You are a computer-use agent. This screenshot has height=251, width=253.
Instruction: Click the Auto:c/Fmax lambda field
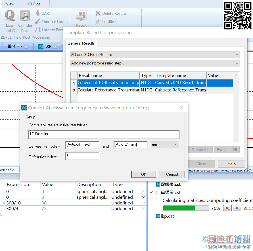(x=83, y=145)
